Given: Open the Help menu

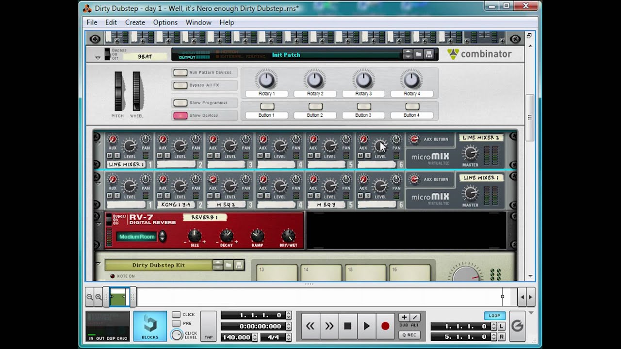Looking at the screenshot, I should tap(227, 22).
